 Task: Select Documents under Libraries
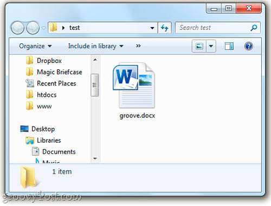click(x=59, y=152)
